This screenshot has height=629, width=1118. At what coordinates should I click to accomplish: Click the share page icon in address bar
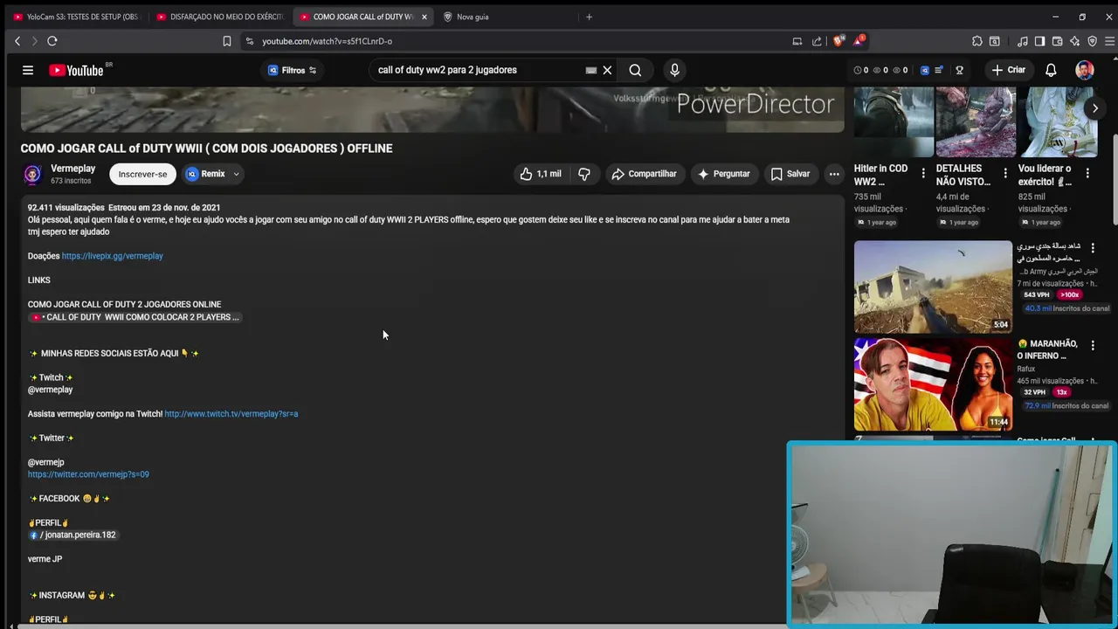817,41
